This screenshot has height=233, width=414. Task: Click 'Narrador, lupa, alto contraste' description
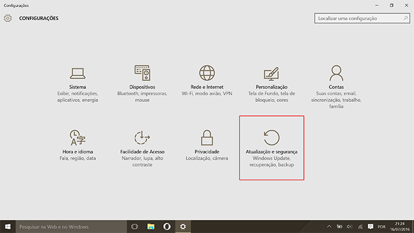(x=142, y=161)
